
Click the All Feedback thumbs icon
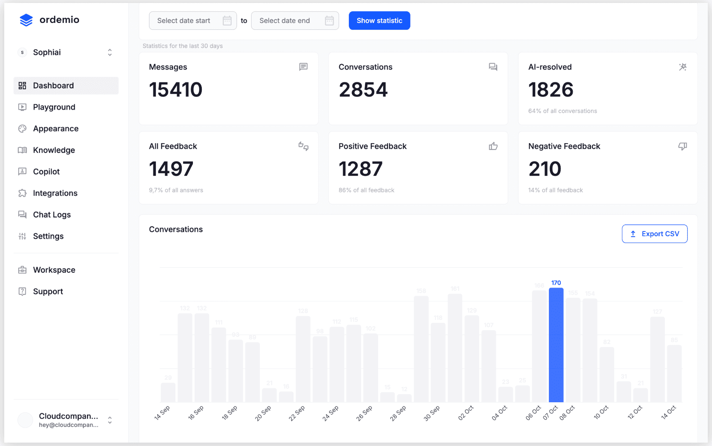[x=303, y=146]
